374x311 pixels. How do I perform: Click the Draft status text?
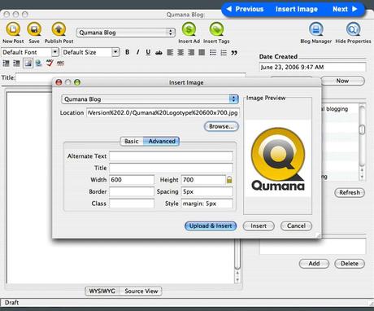11,302
